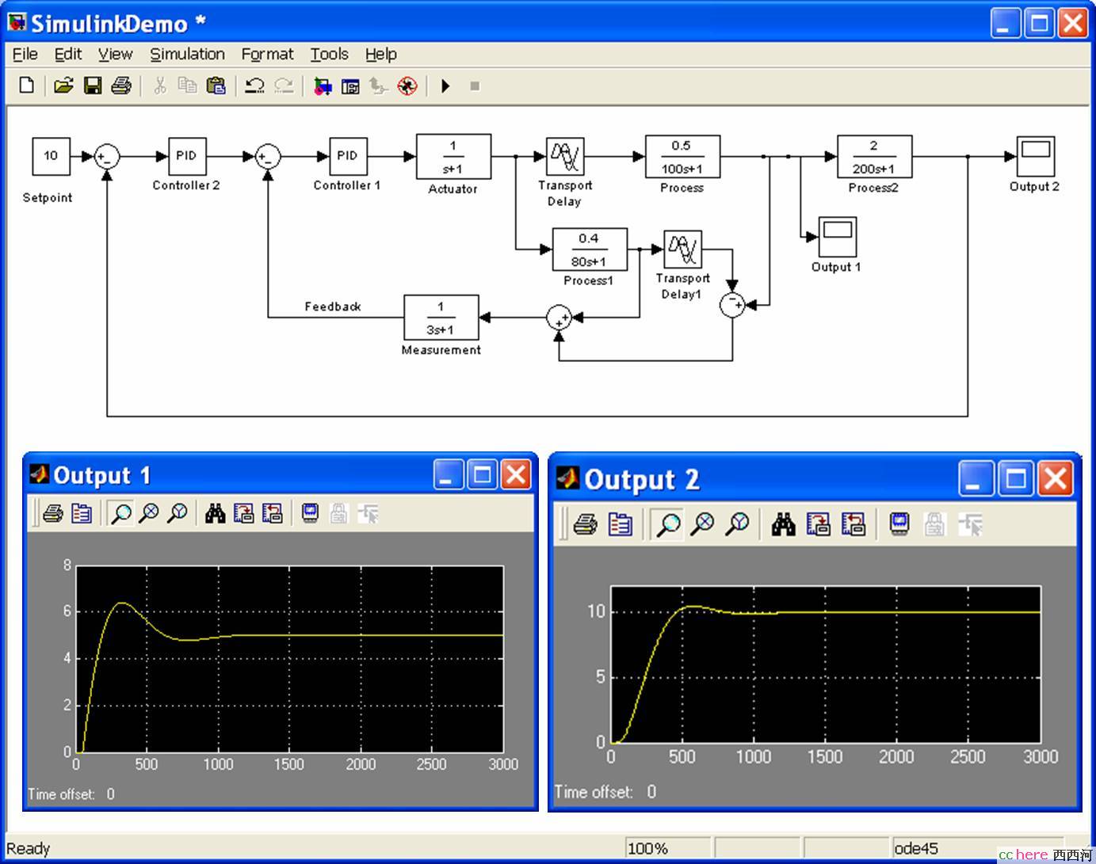Open the Simulation menu
1096x864 pixels.
point(188,54)
